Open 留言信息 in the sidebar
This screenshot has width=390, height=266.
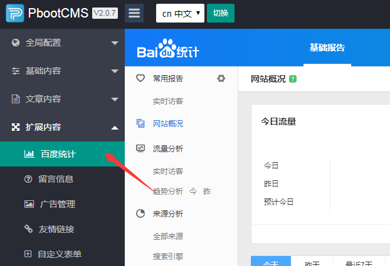[x=56, y=179]
